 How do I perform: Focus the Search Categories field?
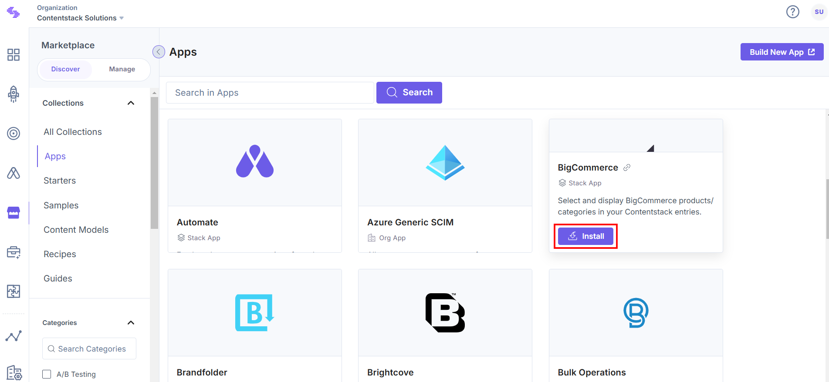click(89, 348)
